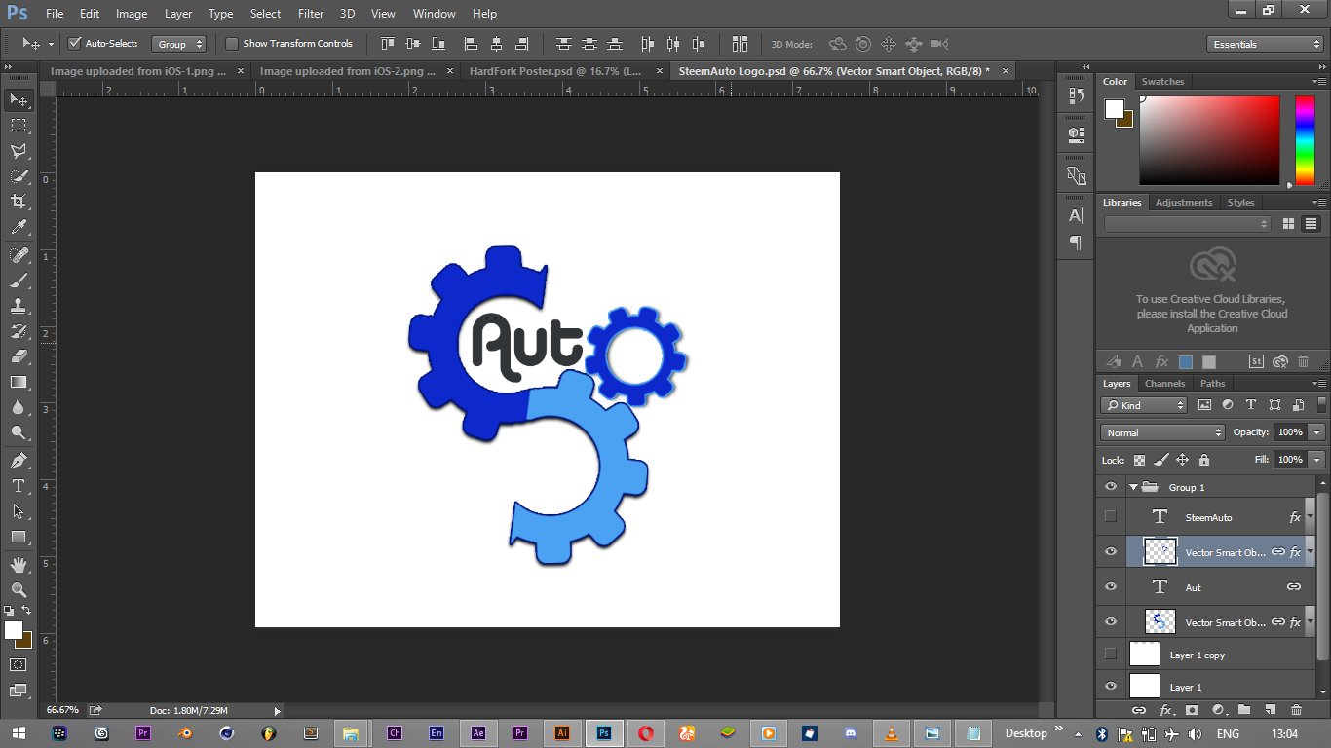
Task: Toggle lock transparent pixels in Layers panel
Action: click(1139, 460)
